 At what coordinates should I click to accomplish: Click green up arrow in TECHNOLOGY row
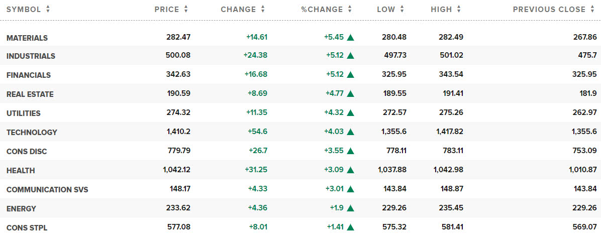(x=351, y=132)
